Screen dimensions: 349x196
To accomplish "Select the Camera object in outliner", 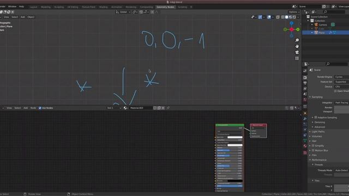I will (x=323, y=24).
